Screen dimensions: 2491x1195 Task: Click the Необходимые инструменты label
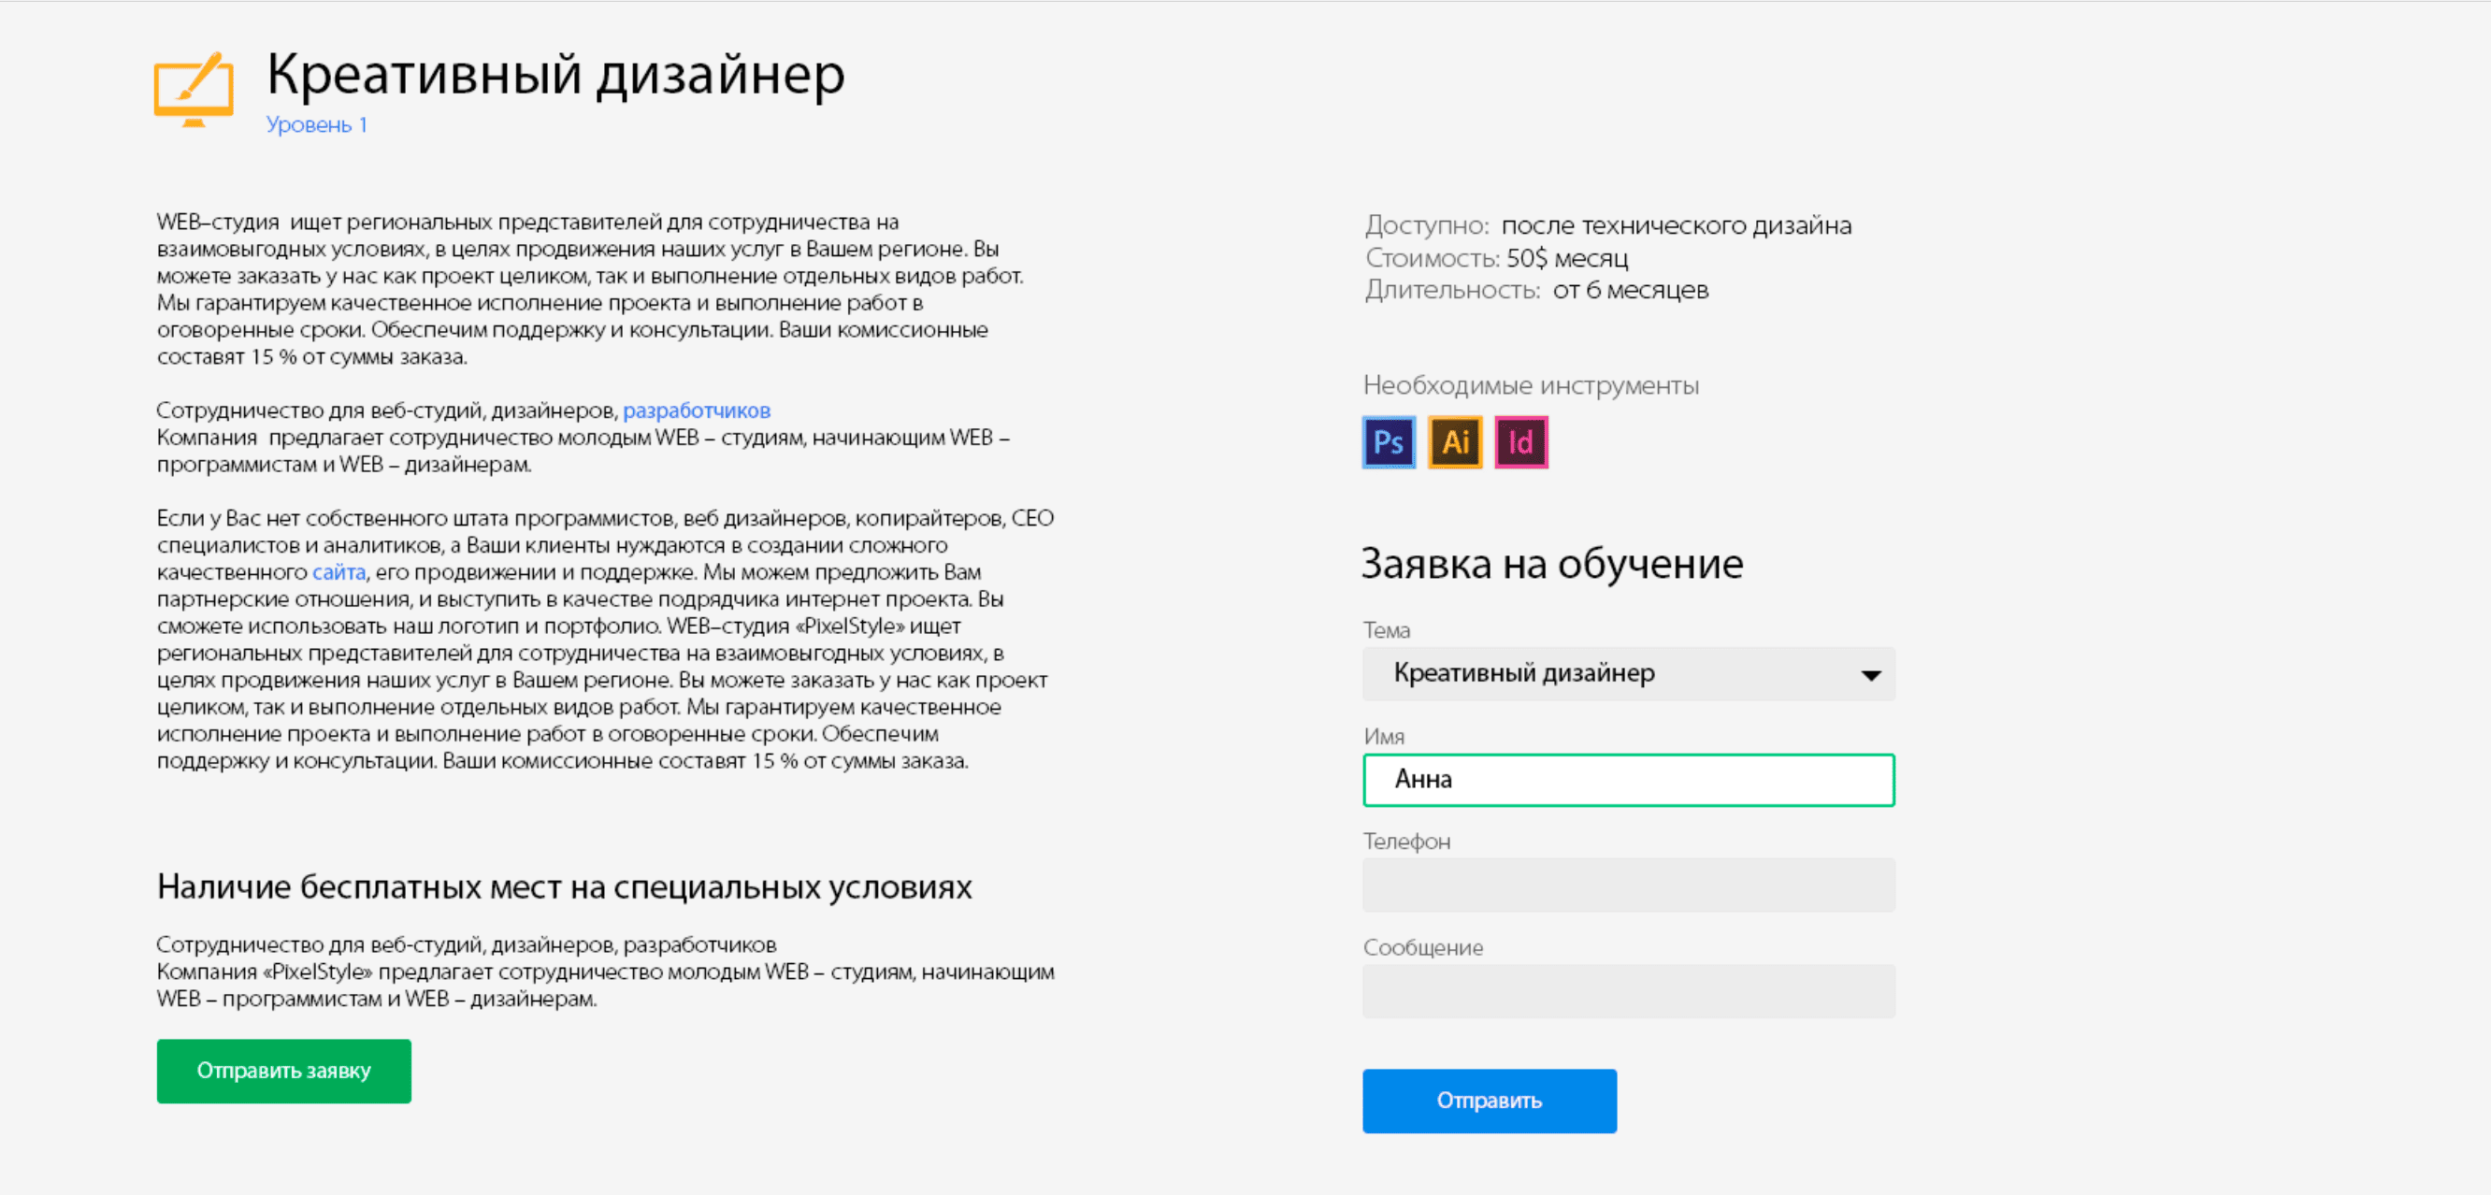click(x=1530, y=386)
